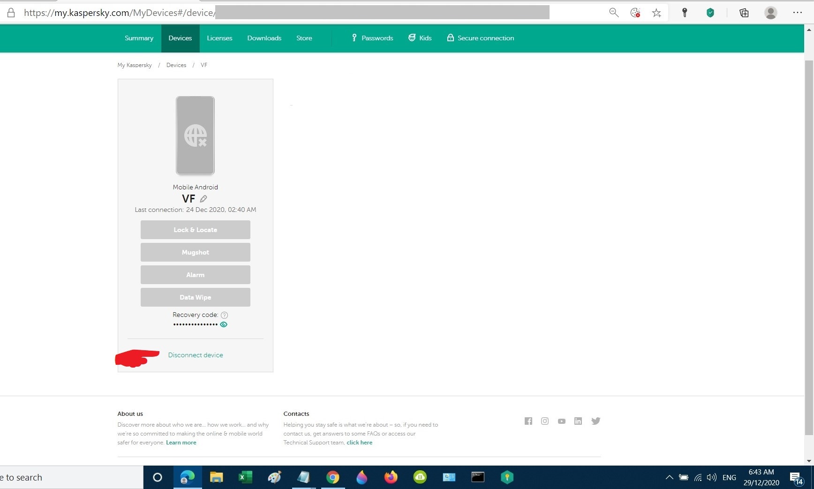The width and height of the screenshot is (814, 489).
Task: Click the scrollbar down arrow
Action: pos(809,461)
